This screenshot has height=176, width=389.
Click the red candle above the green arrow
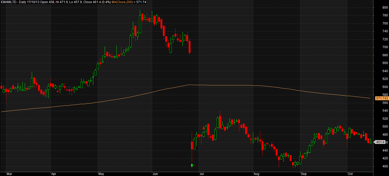192,145
